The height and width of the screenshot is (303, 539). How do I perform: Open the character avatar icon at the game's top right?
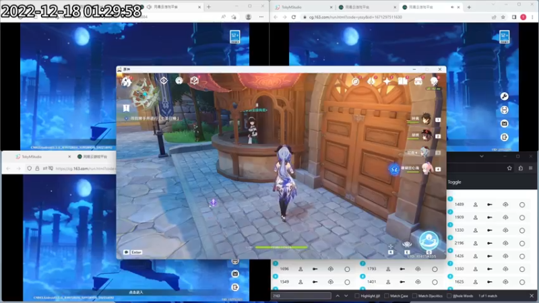[434, 81]
